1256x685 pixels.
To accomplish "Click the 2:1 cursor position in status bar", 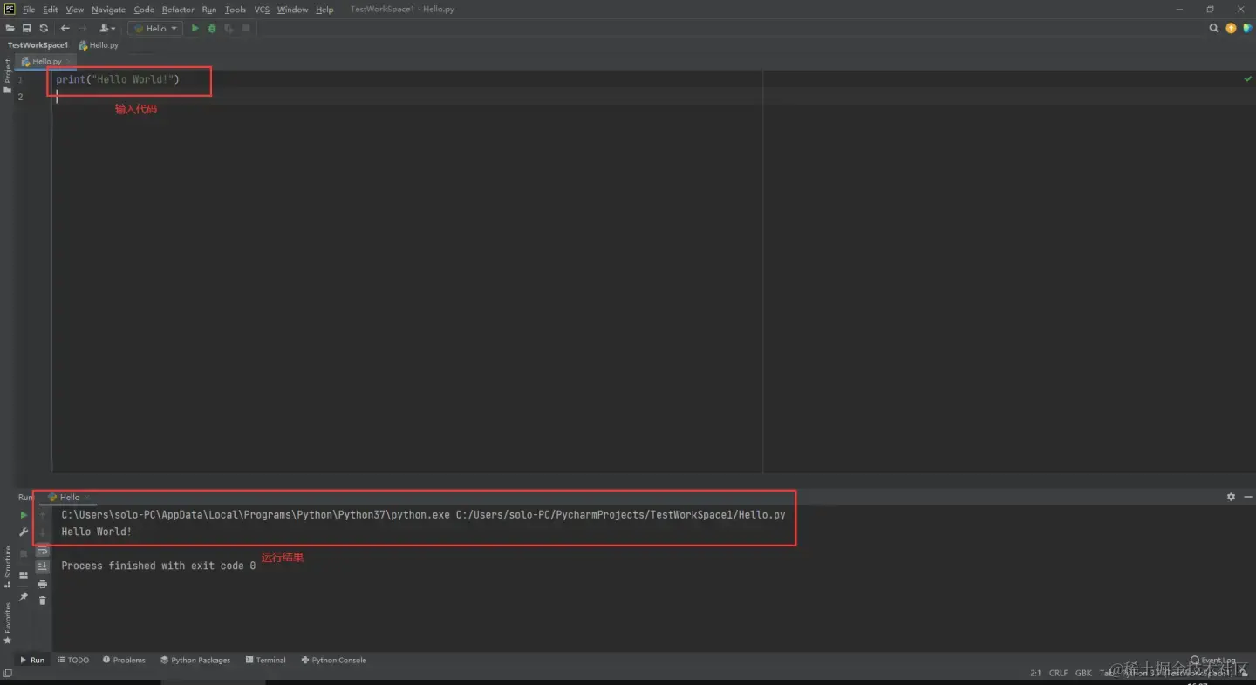I will click(1035, 673).
